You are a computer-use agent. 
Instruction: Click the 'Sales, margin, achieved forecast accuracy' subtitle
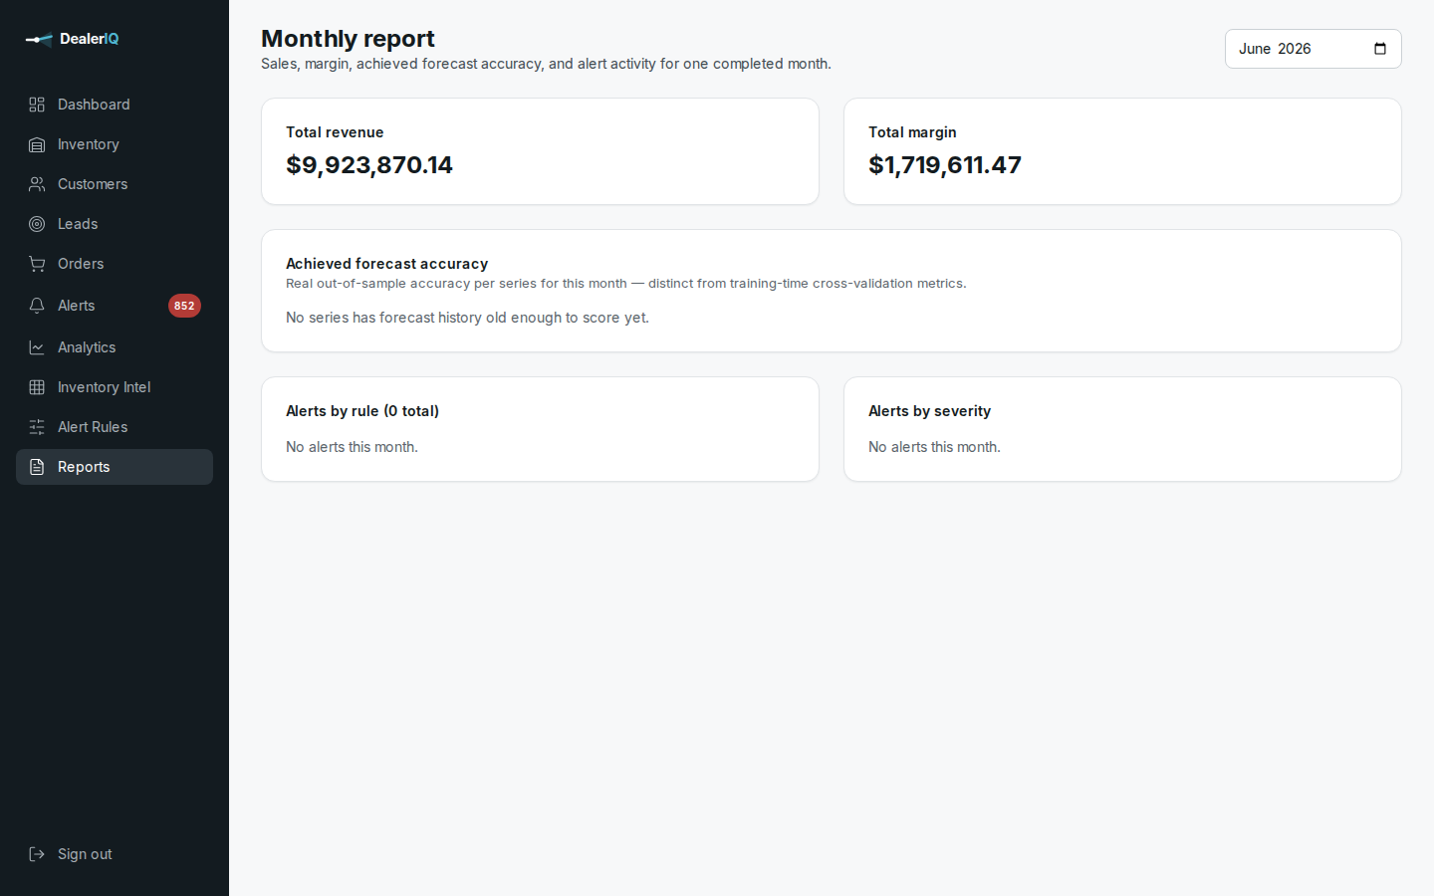[546, 64]
